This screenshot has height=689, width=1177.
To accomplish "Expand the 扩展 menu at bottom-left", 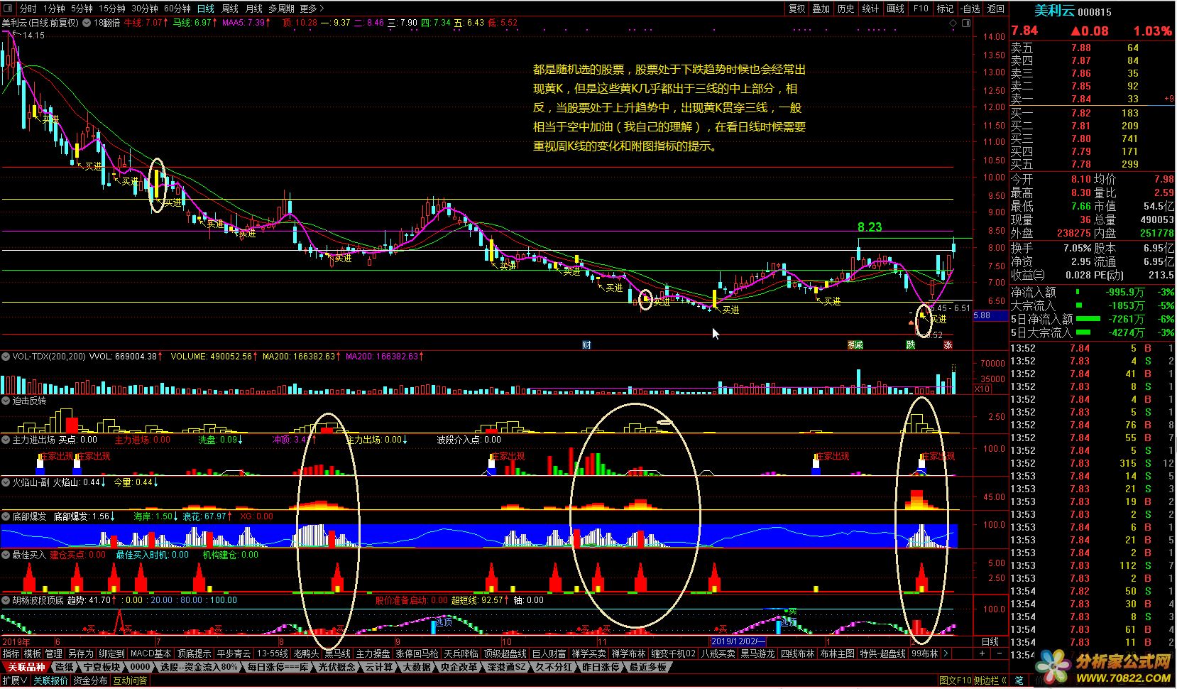I will [14, 680].
